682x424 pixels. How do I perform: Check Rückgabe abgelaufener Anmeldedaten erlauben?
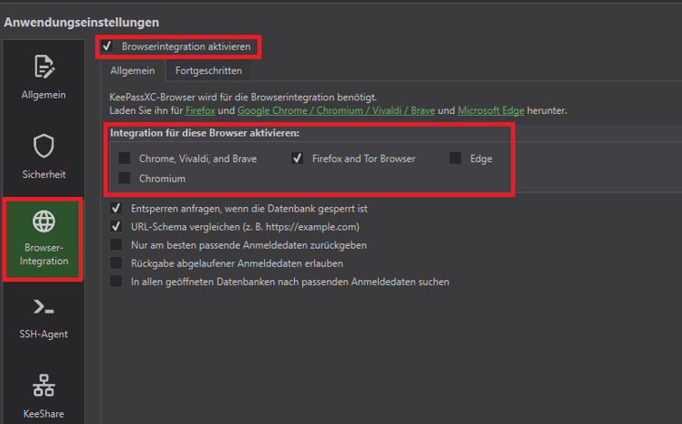point(116,263)
